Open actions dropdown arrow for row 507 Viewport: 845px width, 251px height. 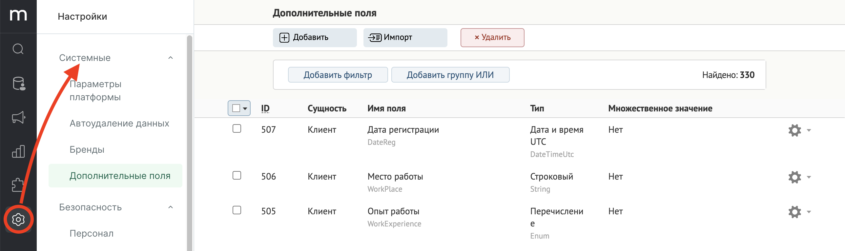(x=809, y=130)
